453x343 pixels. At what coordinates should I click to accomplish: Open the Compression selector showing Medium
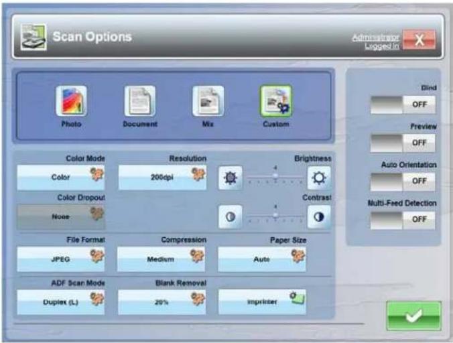(x=161, y=259)
